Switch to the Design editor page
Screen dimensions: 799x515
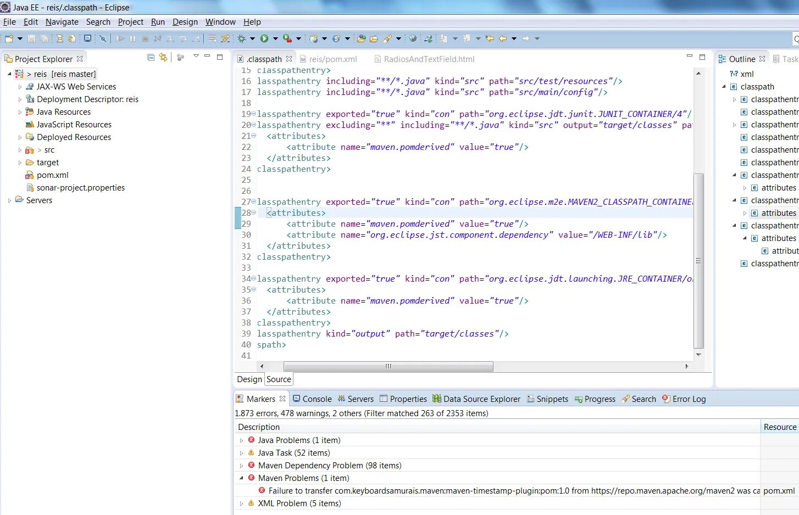249,379
